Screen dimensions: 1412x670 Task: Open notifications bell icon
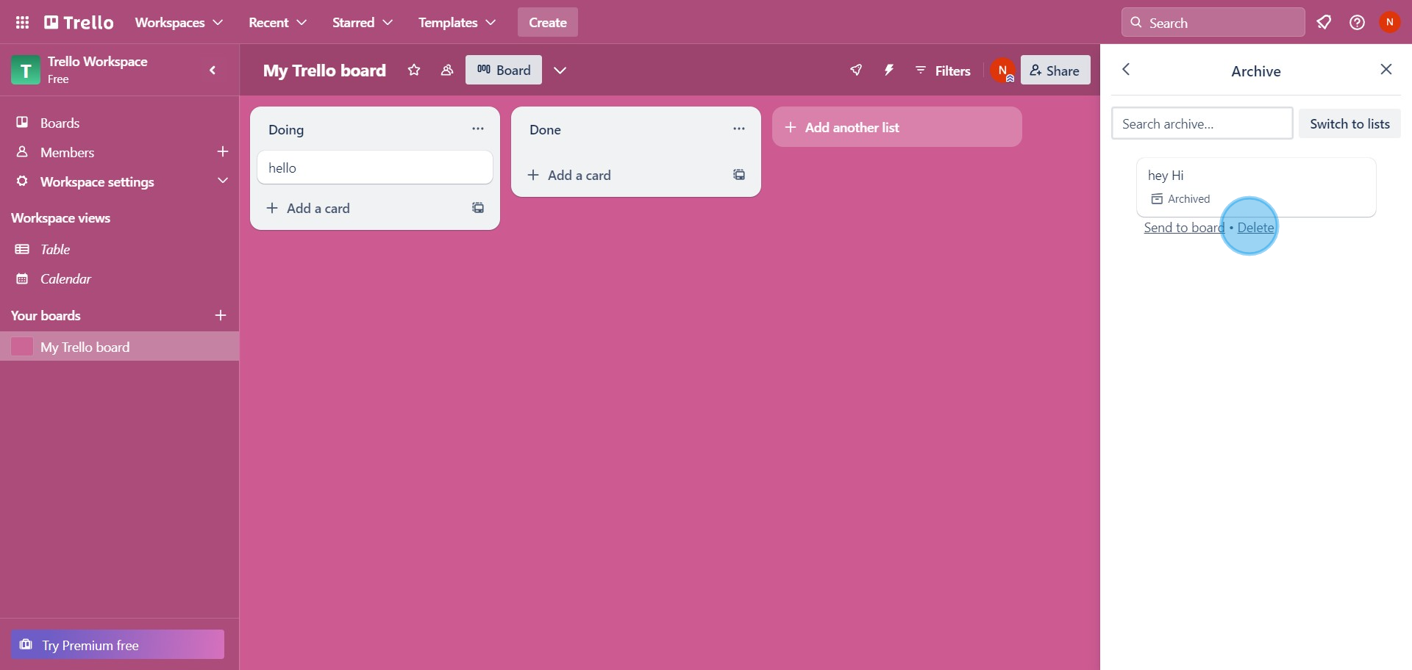click(x=1324, y=22)
